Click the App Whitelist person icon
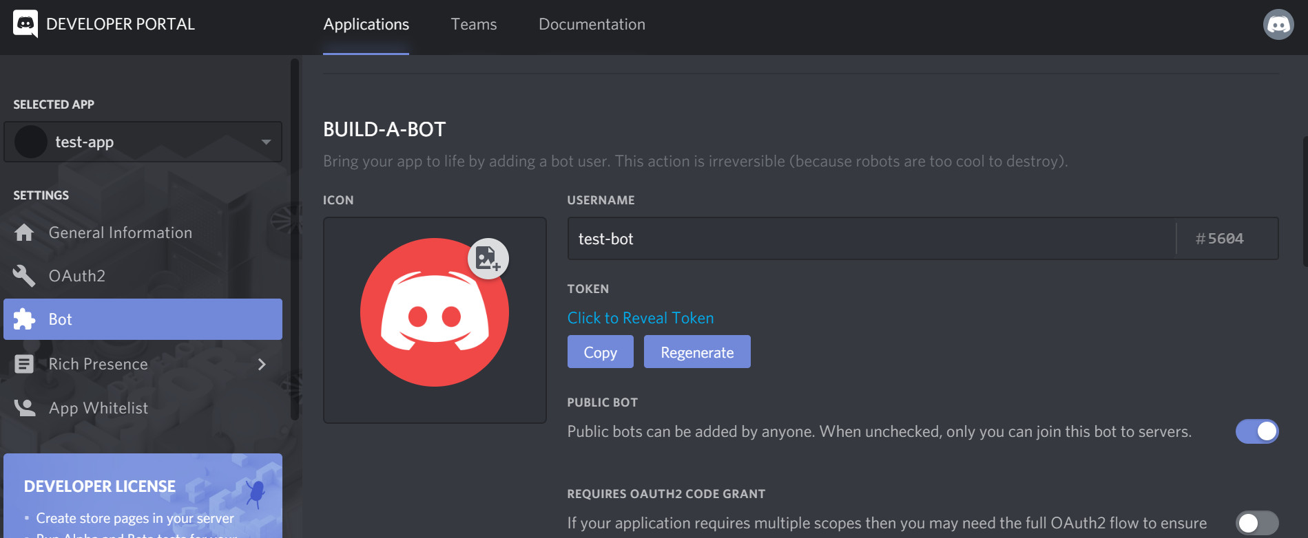This screenshot has width=1308, height=538. (25, 408)
